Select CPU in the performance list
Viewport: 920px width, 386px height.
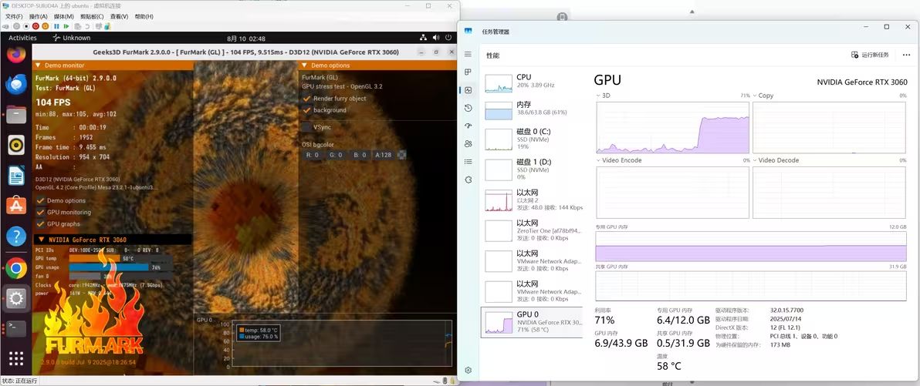[x=532, y=83]
